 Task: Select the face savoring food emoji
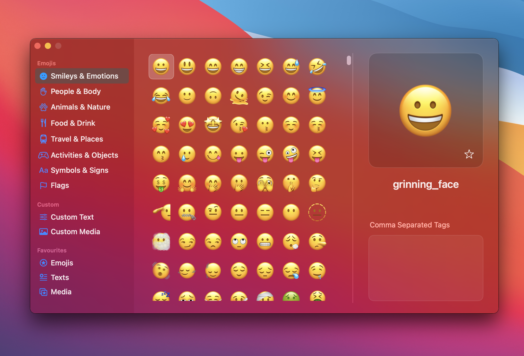tap(213, 154)
